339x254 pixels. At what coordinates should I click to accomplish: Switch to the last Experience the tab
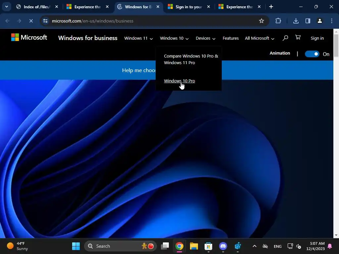tap(240, 7)
